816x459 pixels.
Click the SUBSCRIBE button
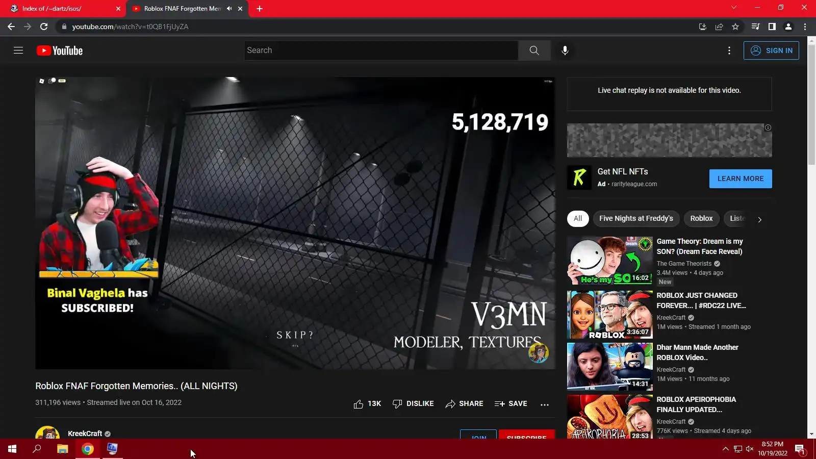point(527,435)
